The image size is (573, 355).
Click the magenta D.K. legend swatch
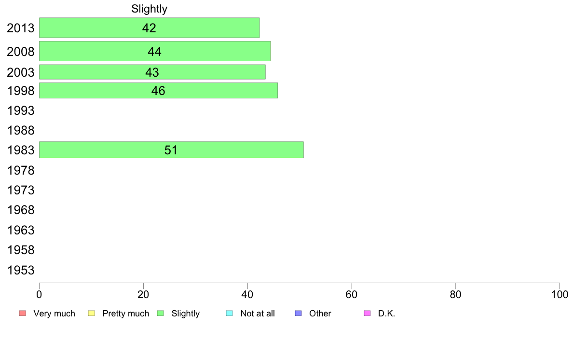point(367,314)
